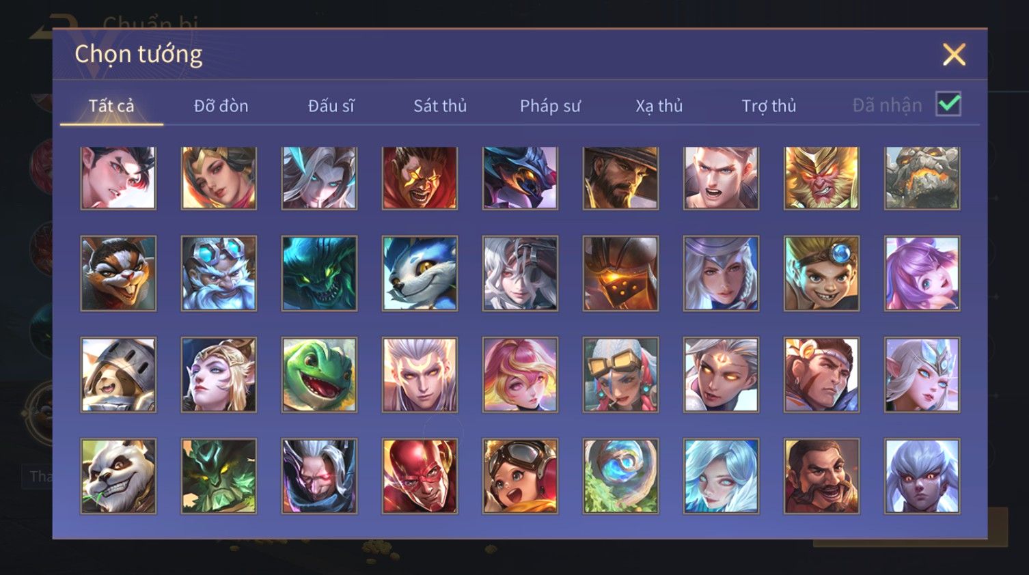Select the bamboo-chewing panda hero portrait
The height and width of the screenshot is (575, 1029).
tap(118, 476)
